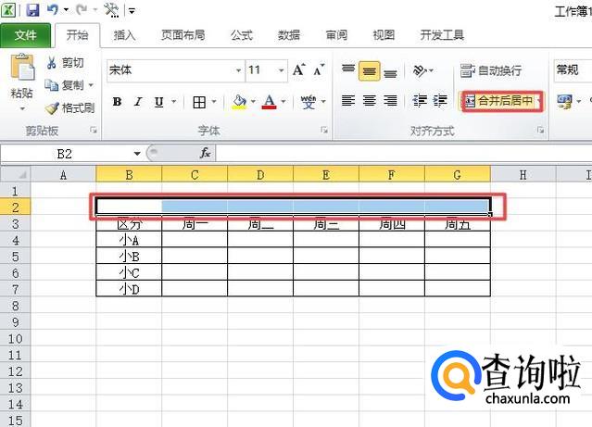The height and width of the screenshot is (427, 592).
Task: Customize quick access toolbar dropdown
Action: [x=132, y=10]
